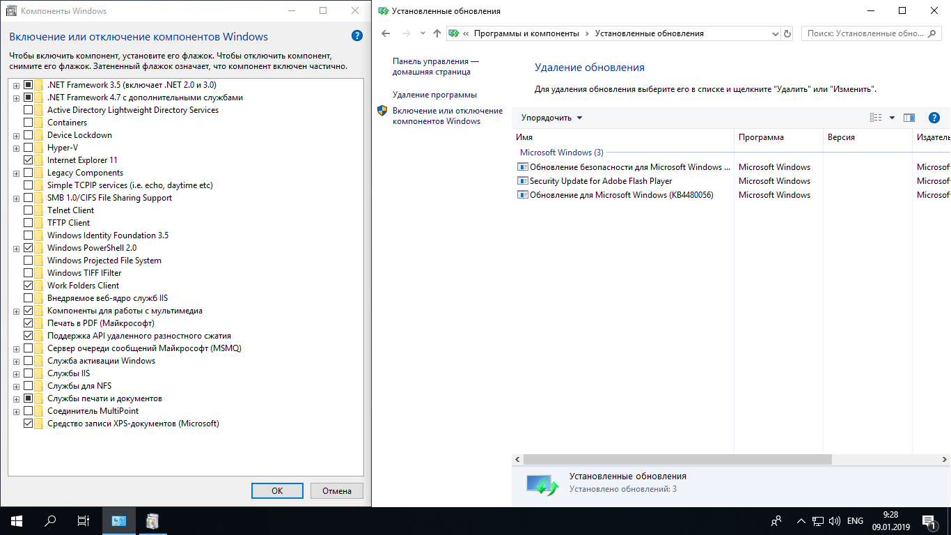The image size is (951, 535).
Task: Enable Windows TIFF IFilter checkbox
Action: (x=28, y=273)
